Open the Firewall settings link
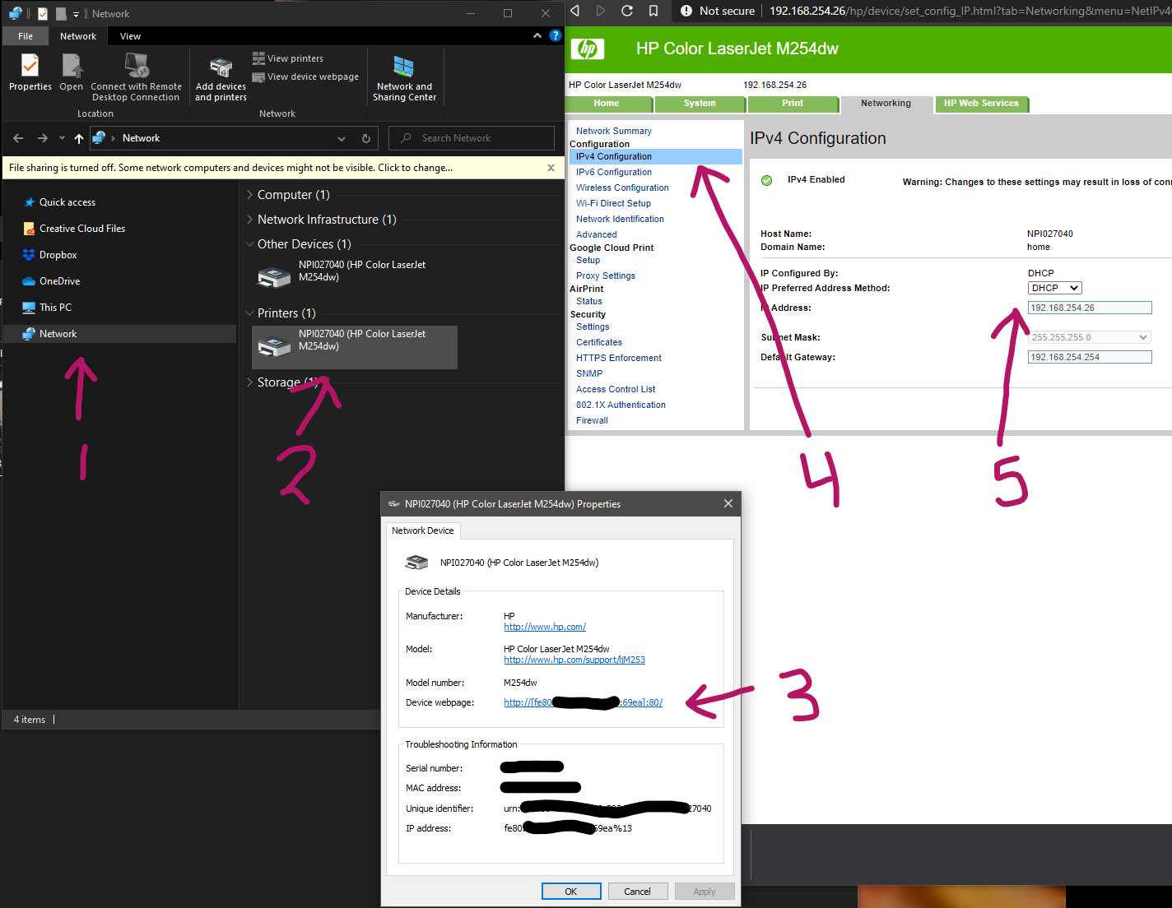 pyautogui.click(x=592, y=420)
